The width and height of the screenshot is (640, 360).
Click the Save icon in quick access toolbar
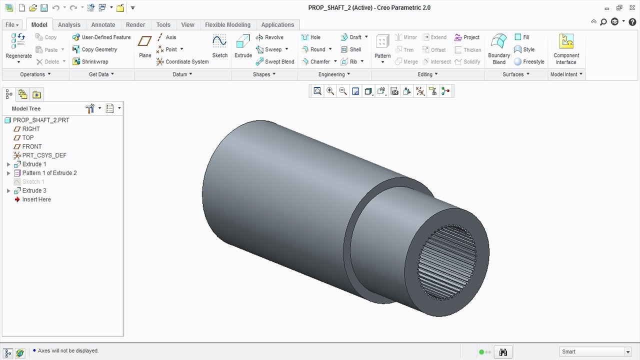coord(44,7)
